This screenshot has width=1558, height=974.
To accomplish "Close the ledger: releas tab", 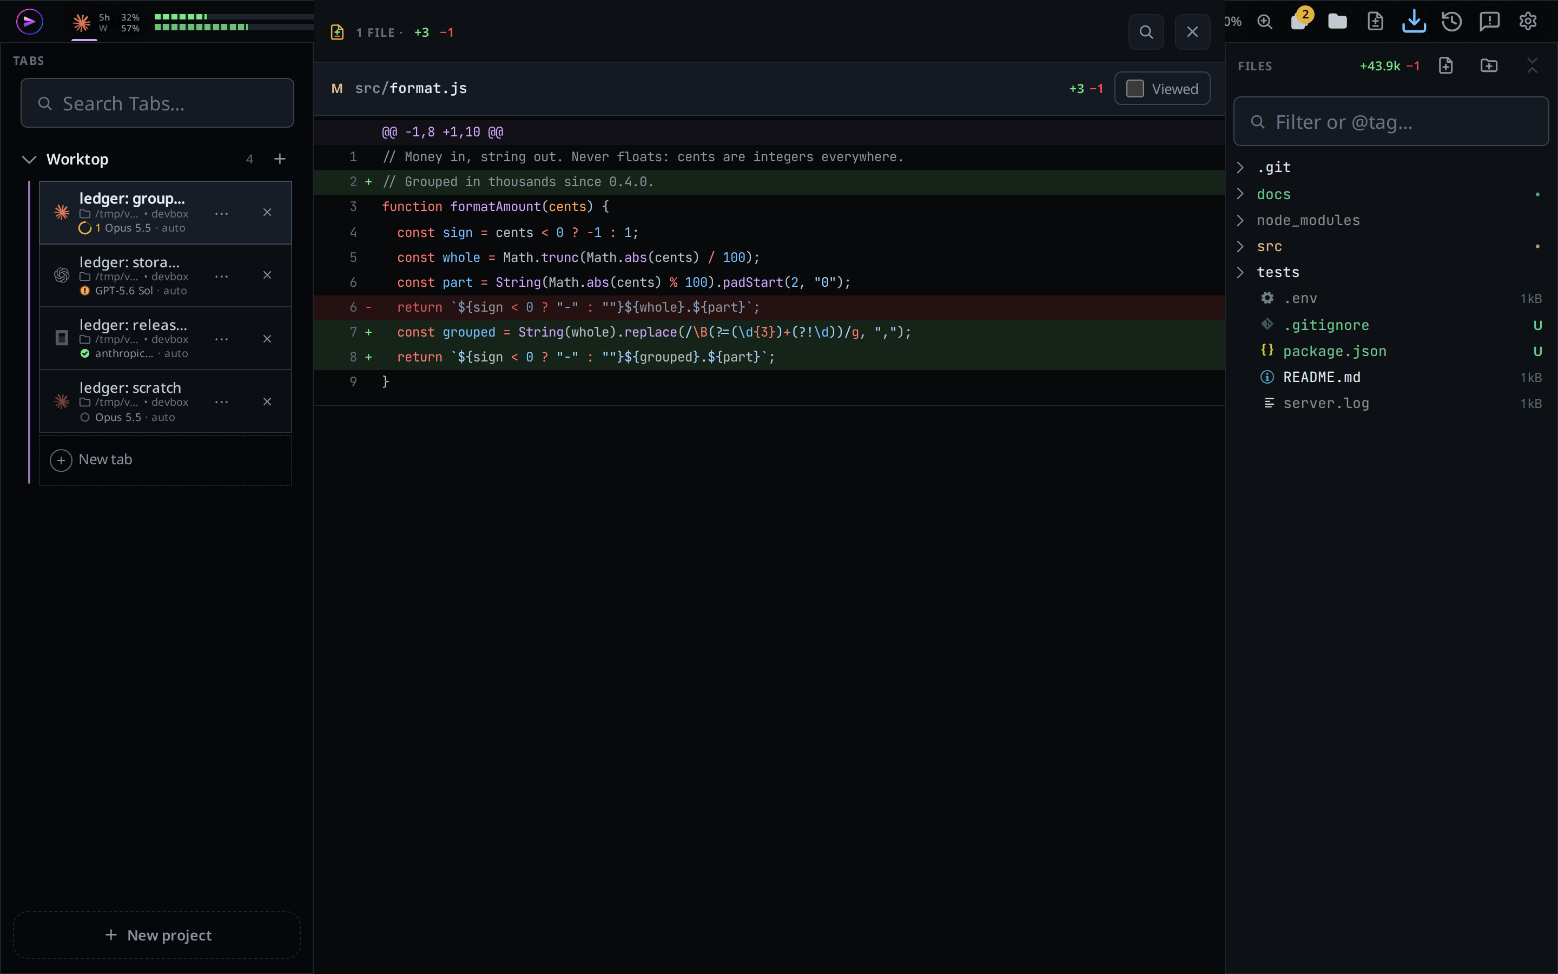I will click(x=267, y=339).
